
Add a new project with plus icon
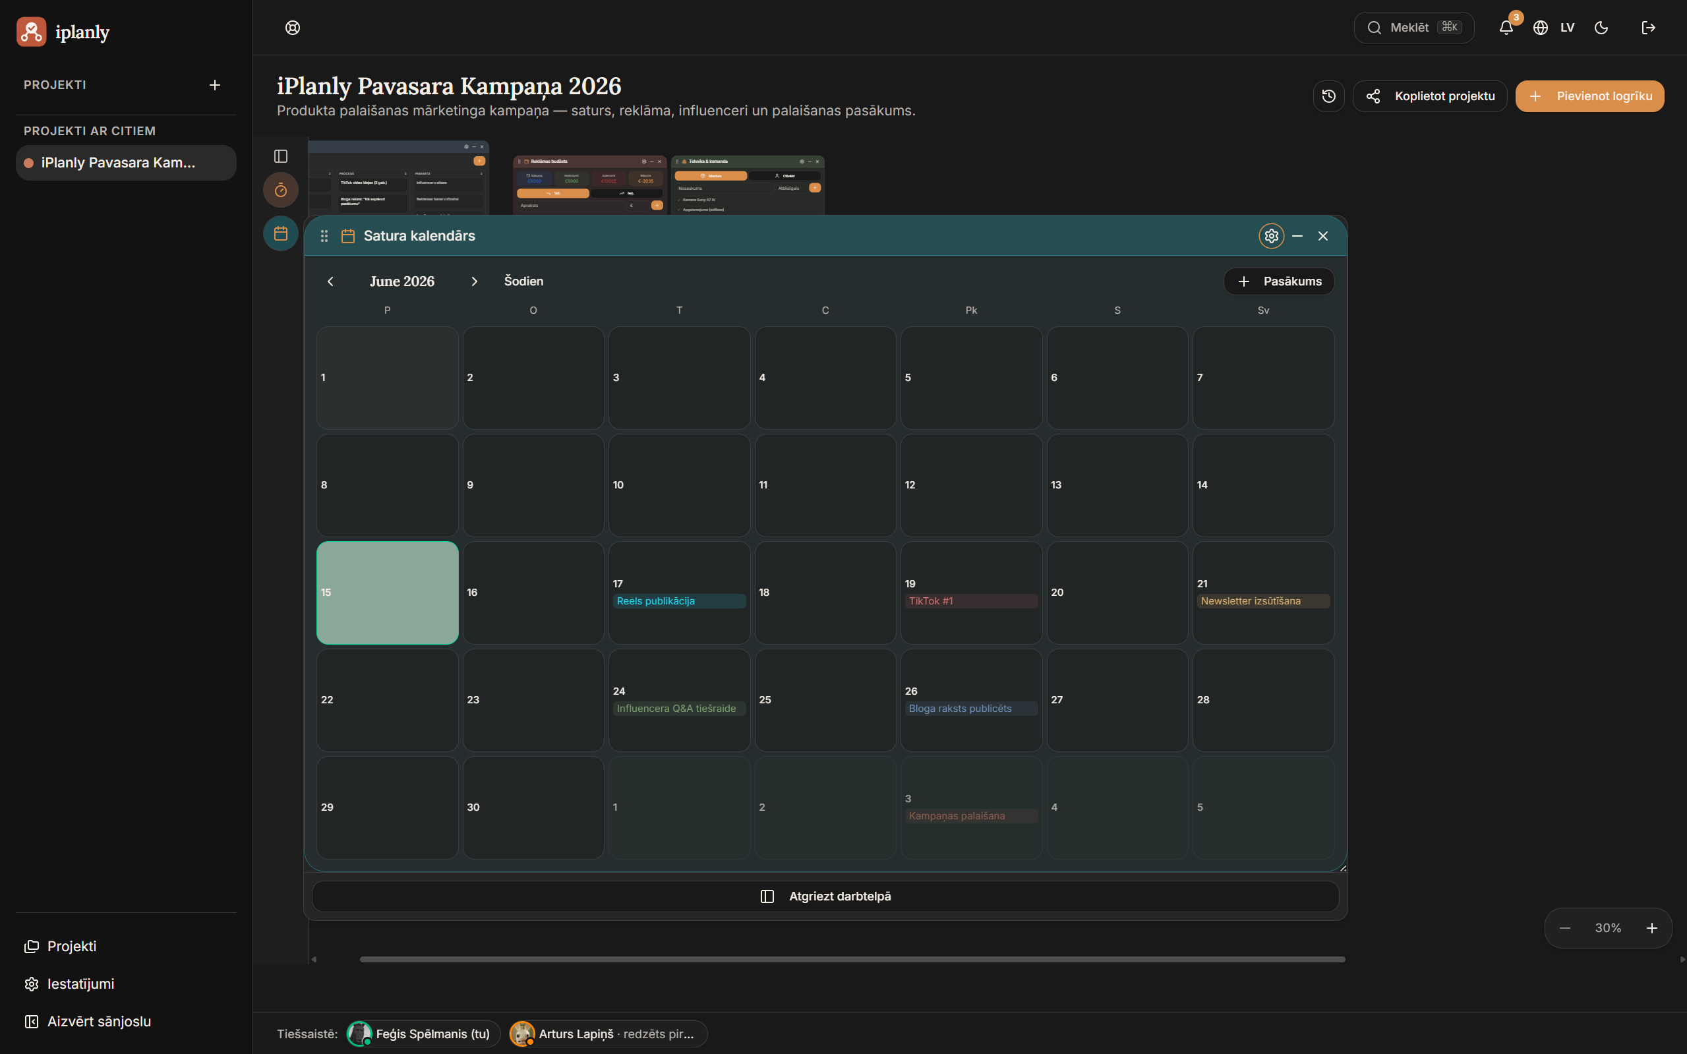[x=215, y=85]
